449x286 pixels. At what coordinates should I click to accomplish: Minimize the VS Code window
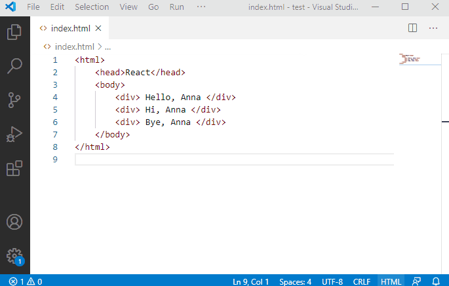(x=375, y=7)
